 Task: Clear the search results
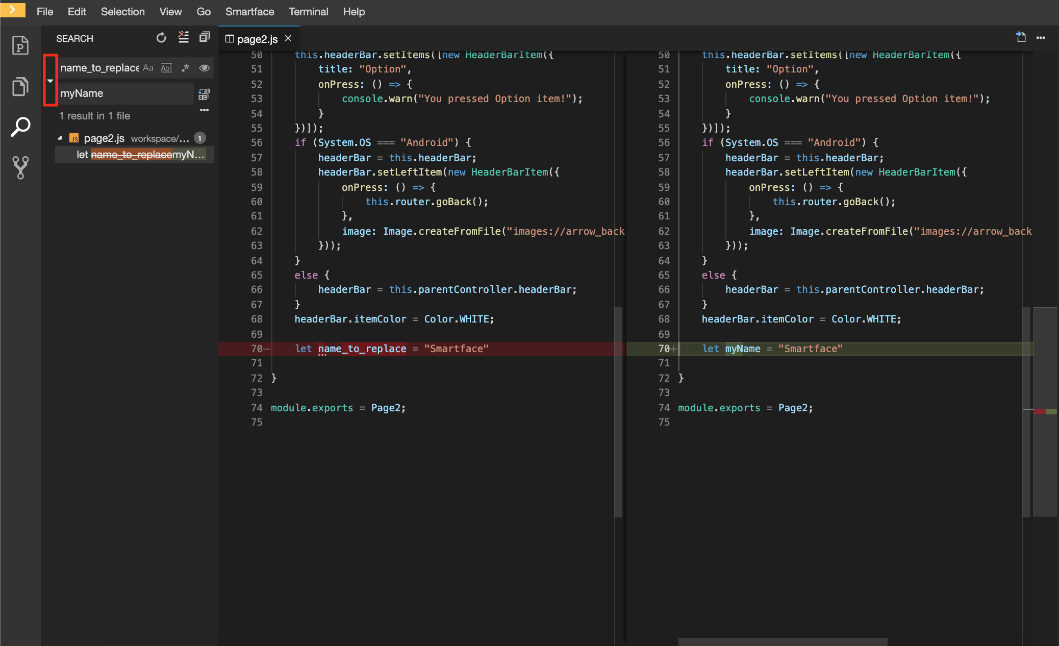[x=183, y=37]
